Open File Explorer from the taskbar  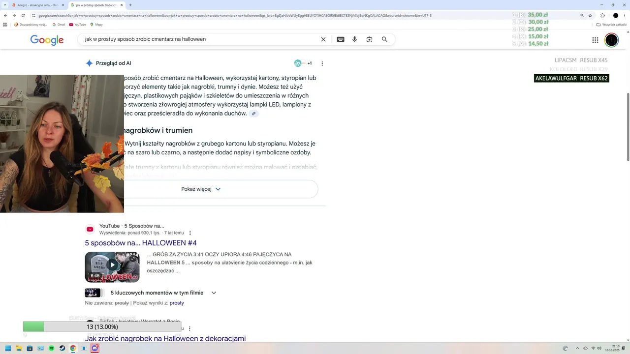(19, 348)
